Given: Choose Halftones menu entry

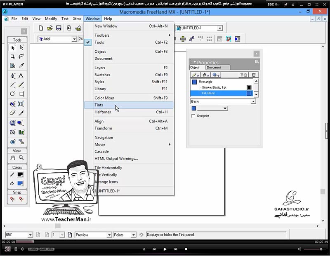Looking at the screenshot, I should pos(129,112).
